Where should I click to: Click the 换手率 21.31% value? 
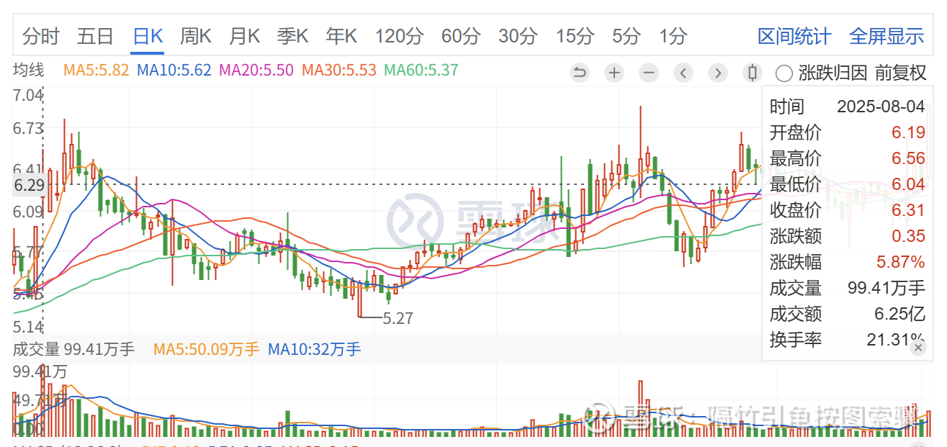[896, 340]
